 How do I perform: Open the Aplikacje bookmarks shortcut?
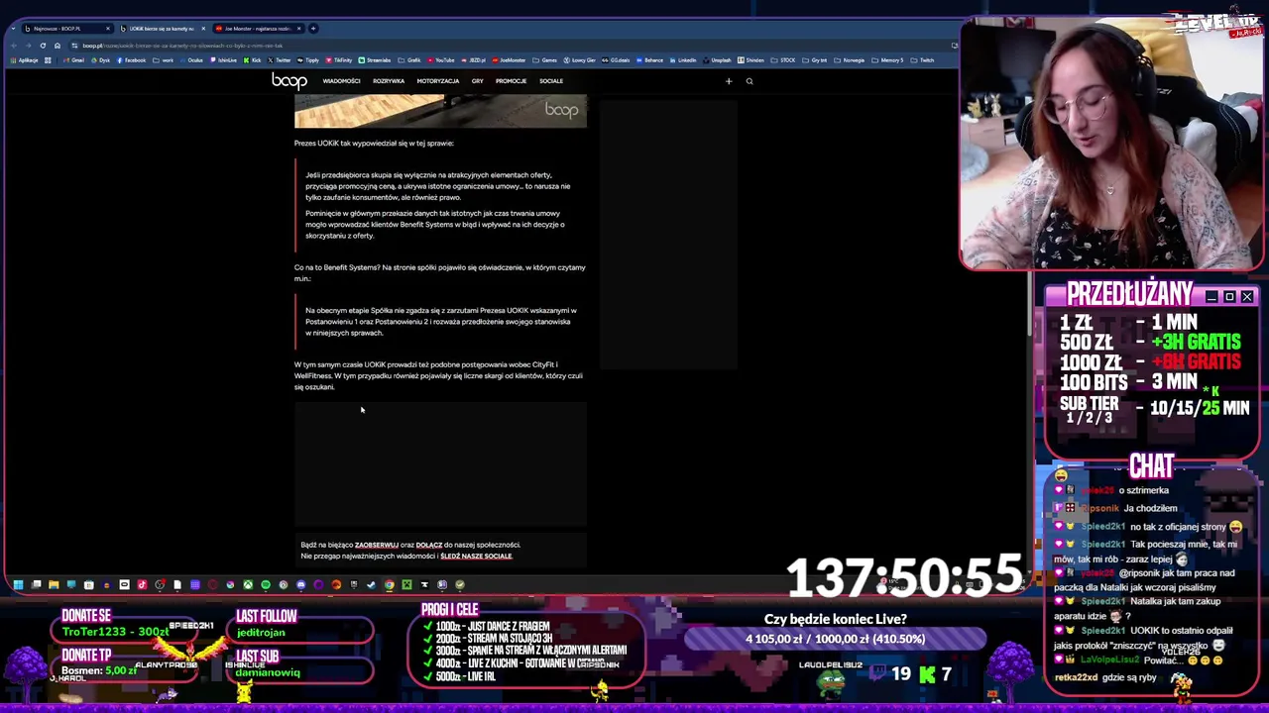[25, 60]
